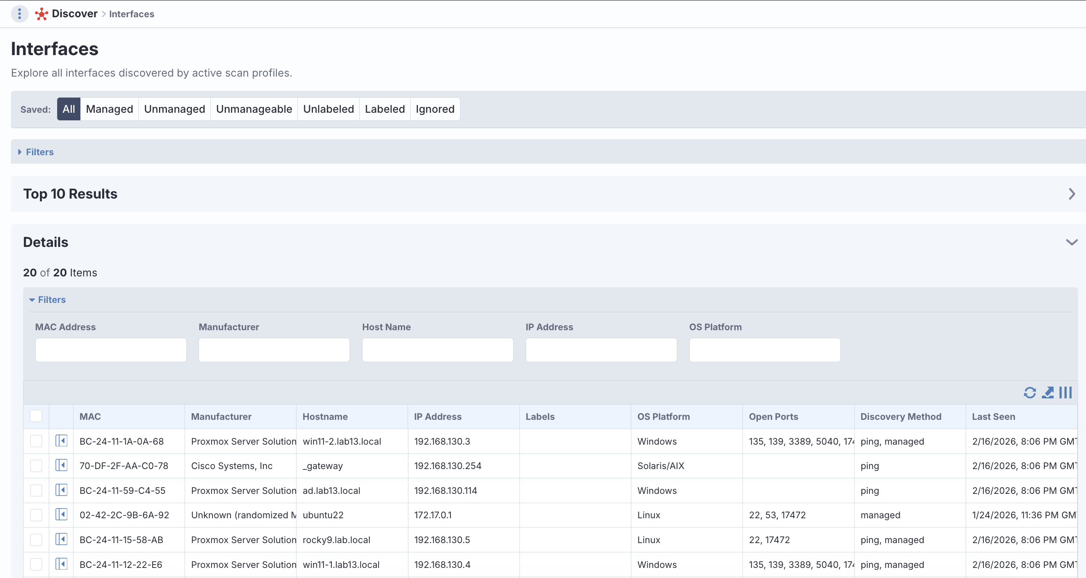
Task: Open the three-dot navigation menu
Action: click(19, 14)
